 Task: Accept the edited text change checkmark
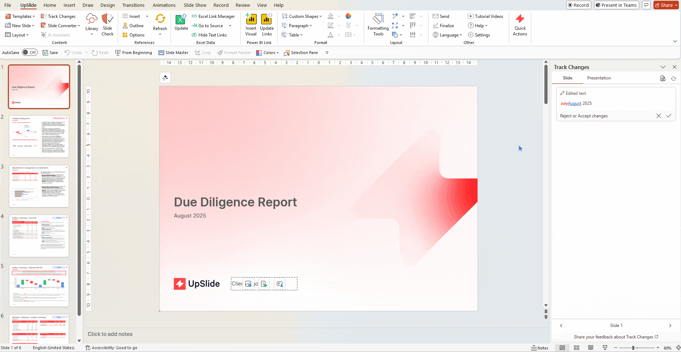point(668,116)
